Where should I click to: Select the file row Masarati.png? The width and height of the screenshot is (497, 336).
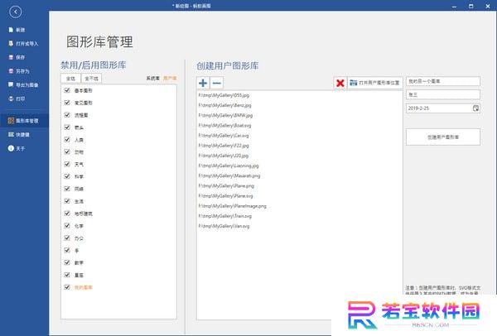[x=299, y=176]
